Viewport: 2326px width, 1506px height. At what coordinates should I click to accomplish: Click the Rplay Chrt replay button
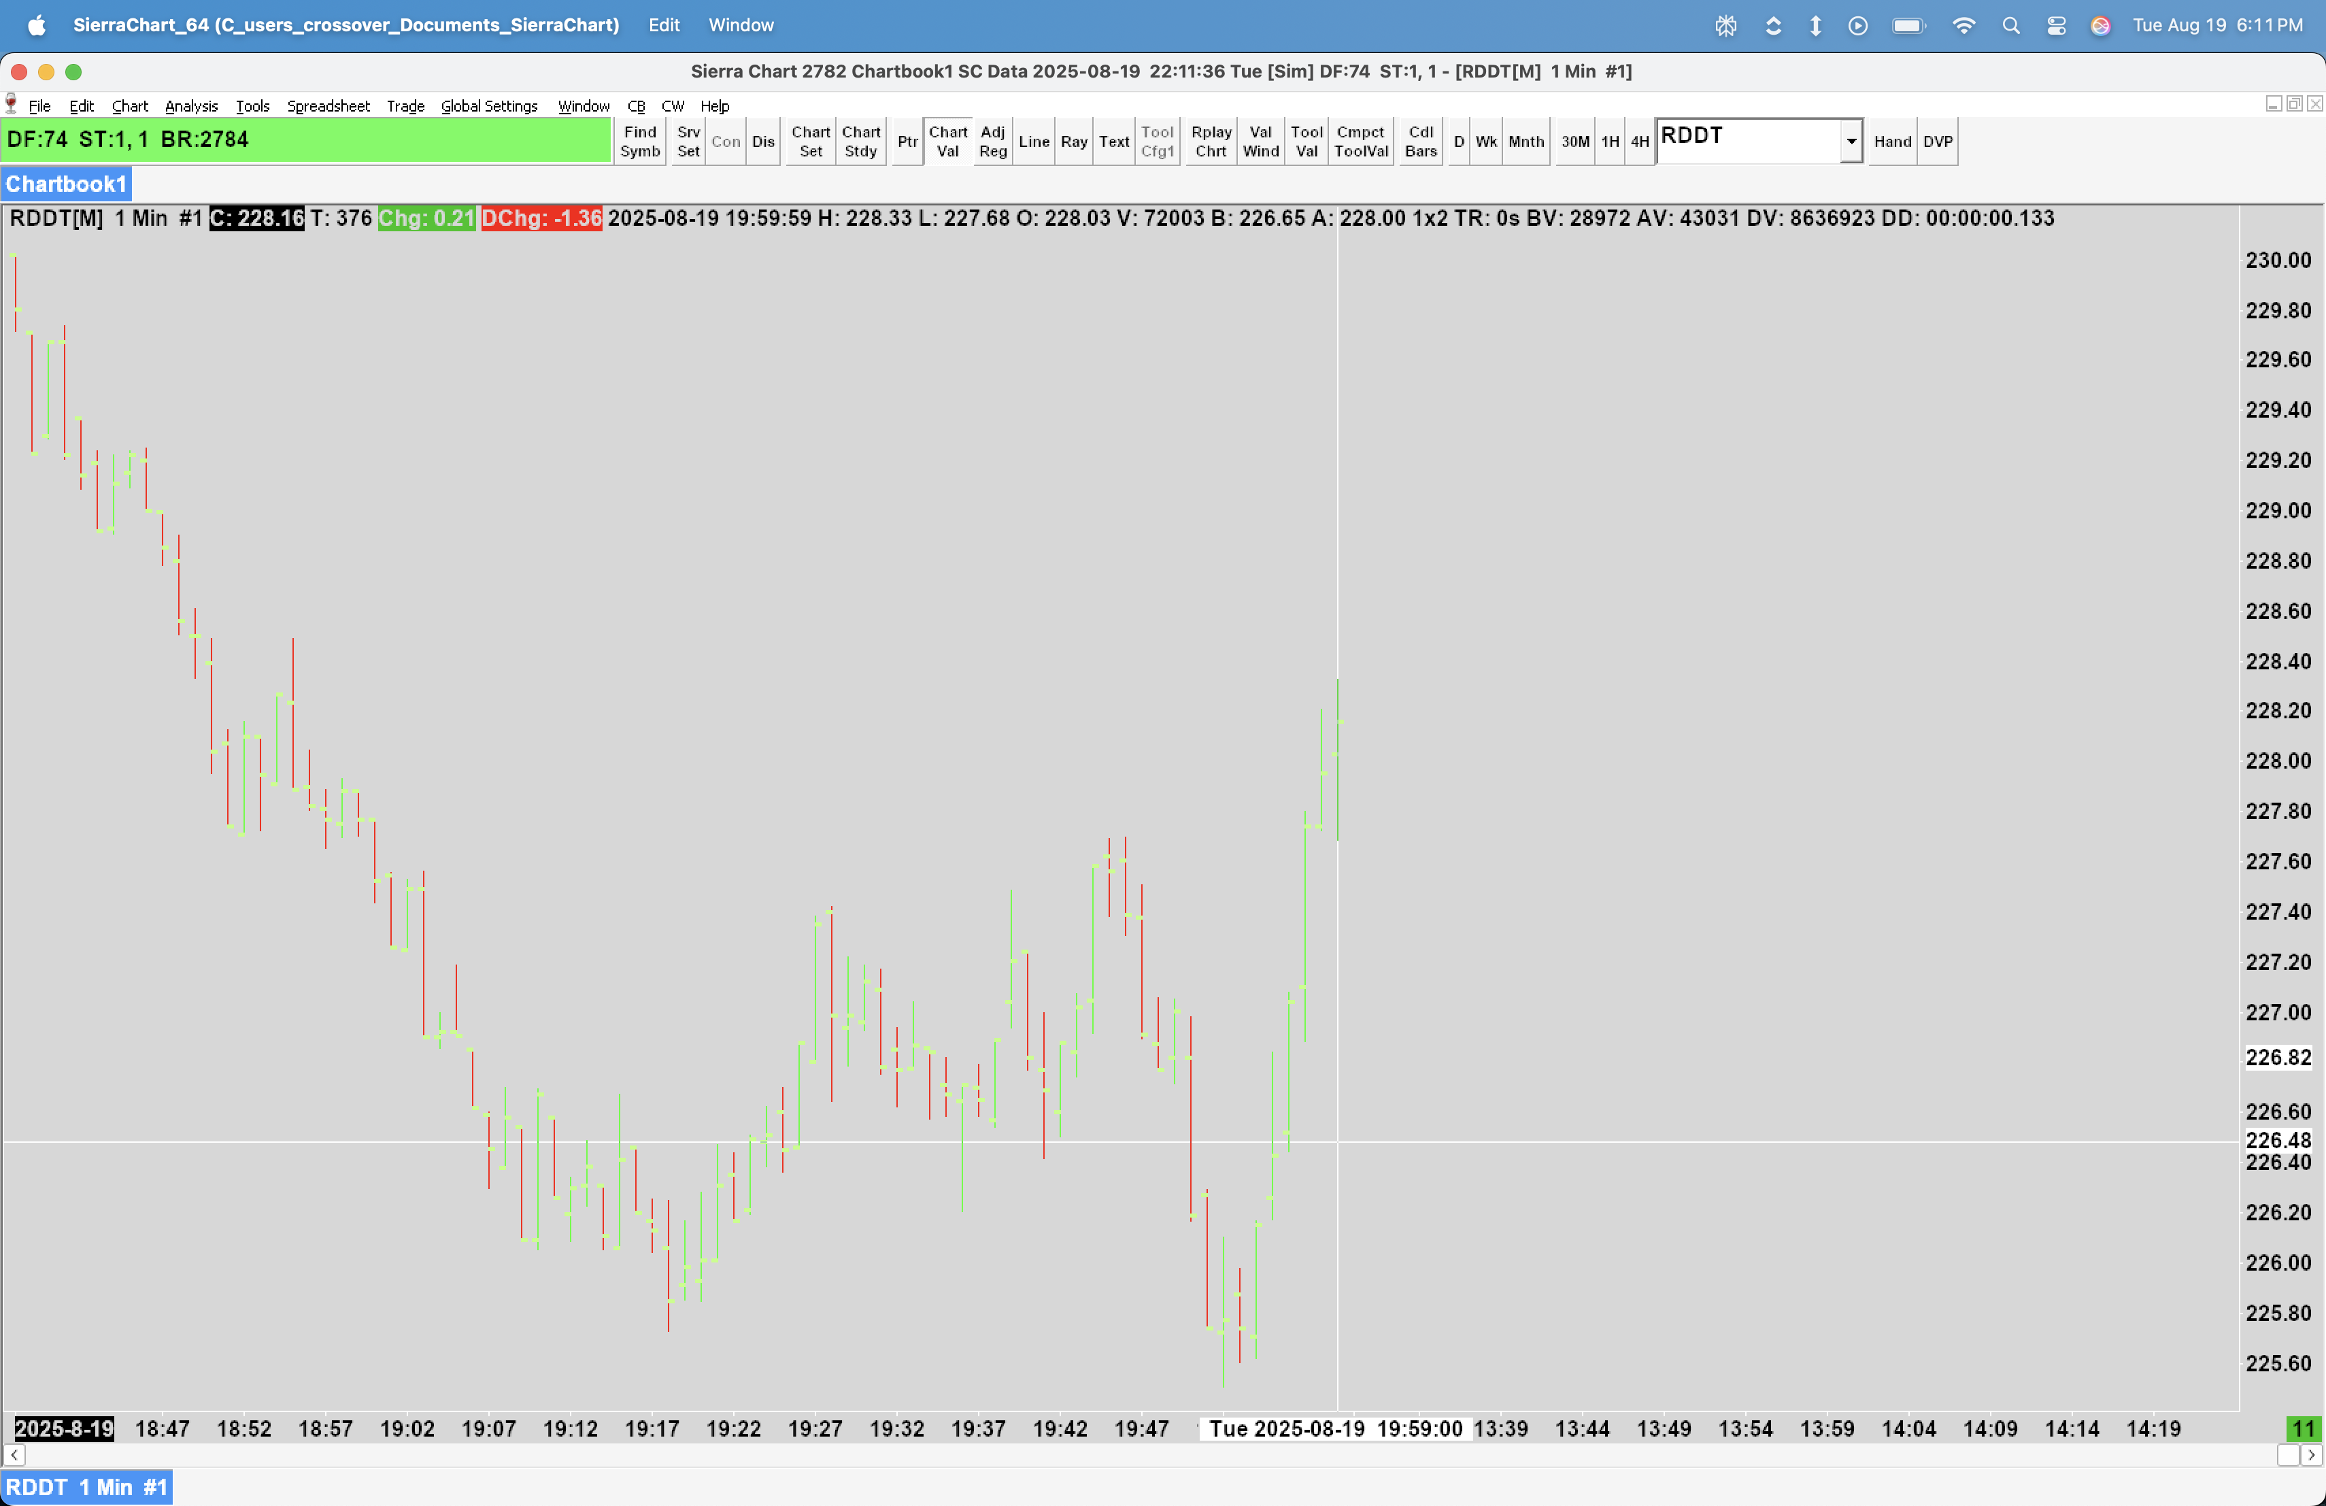pyautogui.click(x=1210, y=141)
